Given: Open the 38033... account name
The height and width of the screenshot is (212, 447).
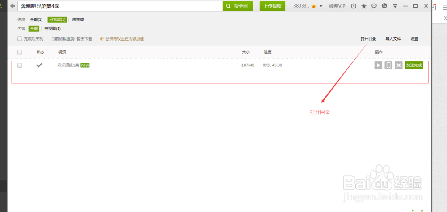Looking at the screenshot, I should 302,6.
